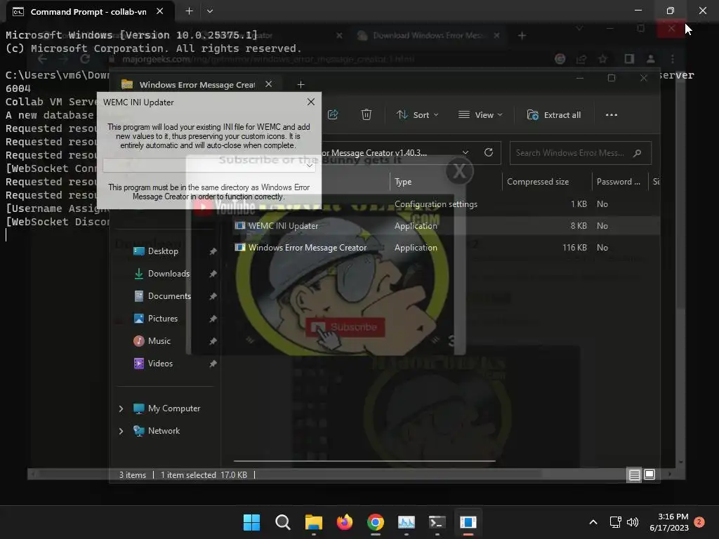719x539 pixels.
Task: Sort by the Type column header
Action: pos(403,182)
